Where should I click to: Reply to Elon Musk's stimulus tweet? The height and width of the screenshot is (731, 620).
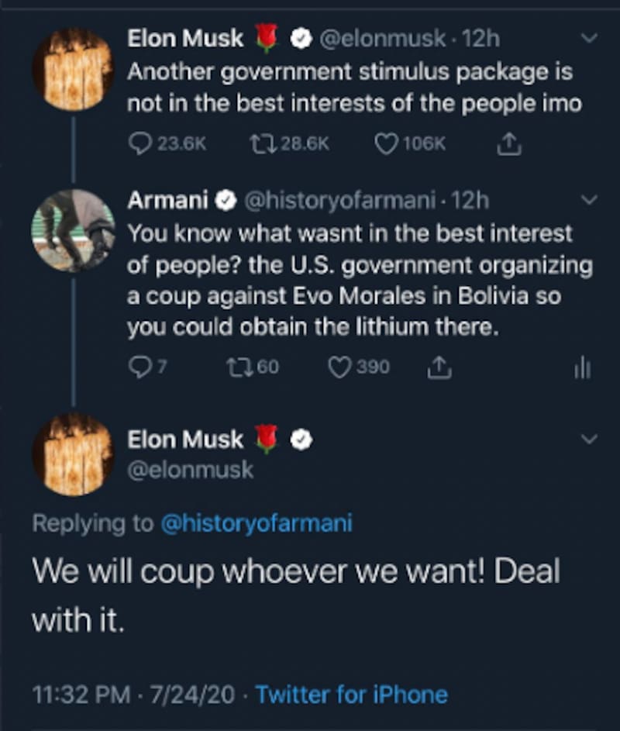pos(139,143)
